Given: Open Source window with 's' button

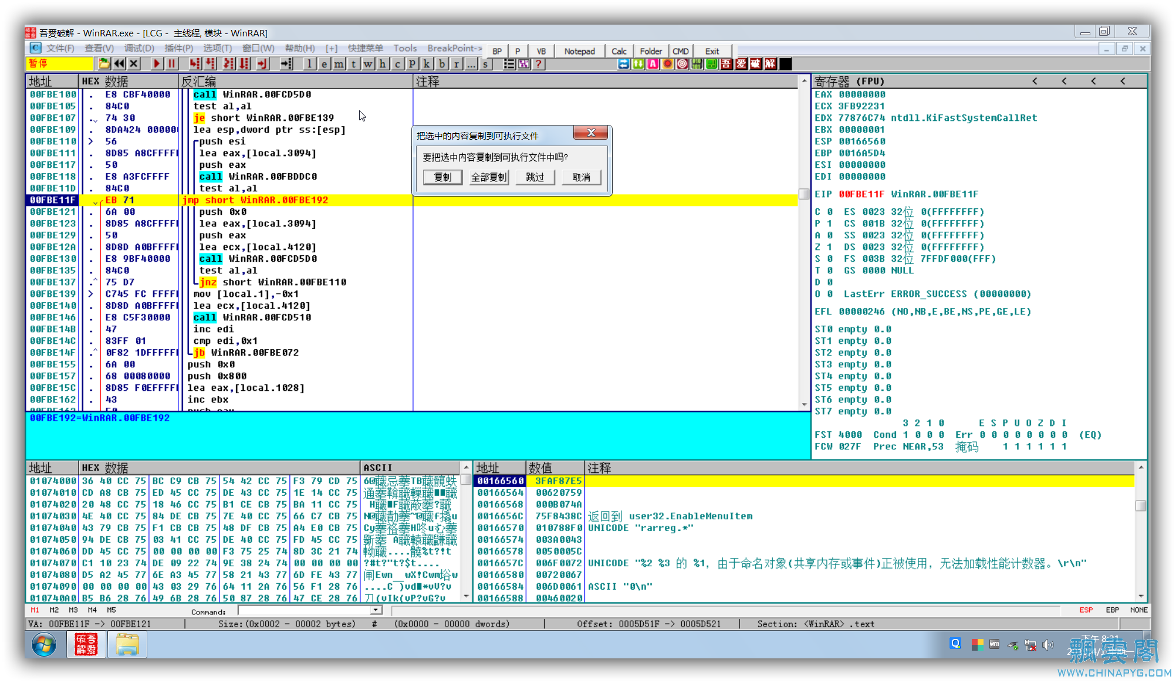Looking at the screenshot, I should (485, 64).
